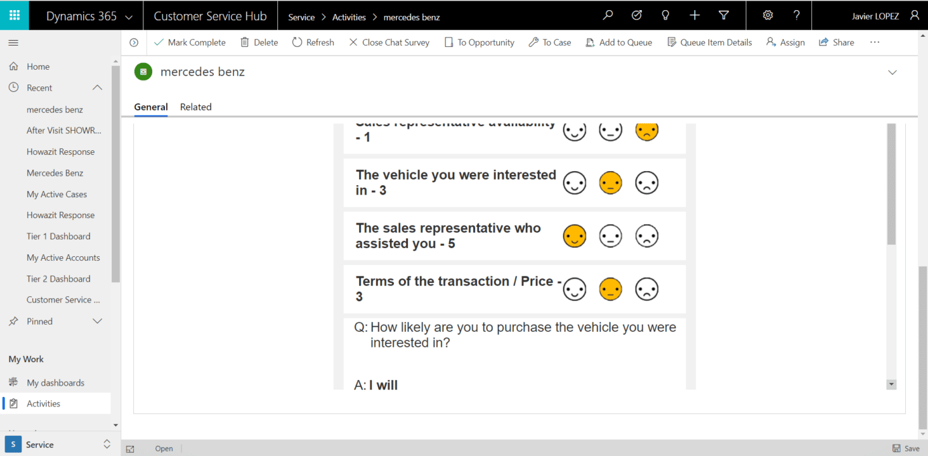
Task: Click the green mercedes benz record icon
Action: coord(143,72)
